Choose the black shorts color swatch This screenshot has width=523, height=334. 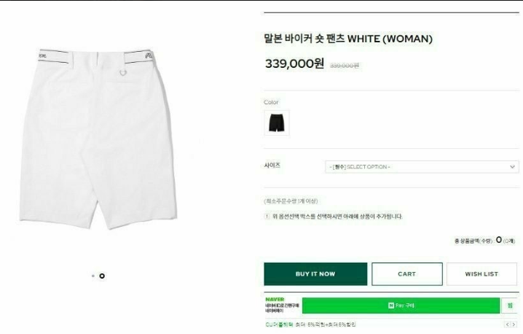(x=277, y=123)
